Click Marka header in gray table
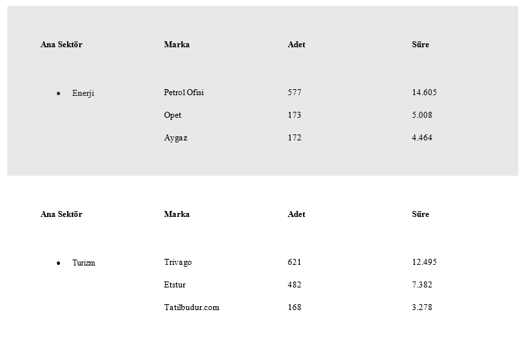 [x=177, y=44]
